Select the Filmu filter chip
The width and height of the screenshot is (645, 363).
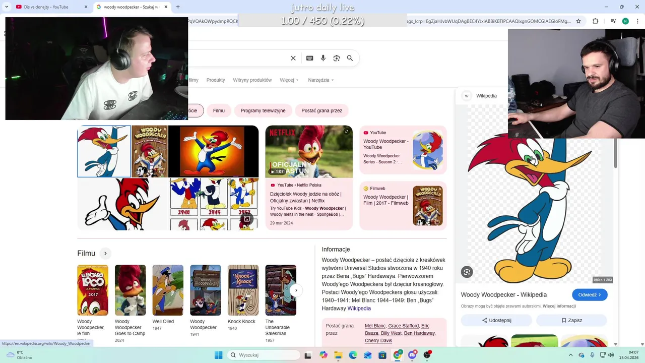[x=219, y=111]
